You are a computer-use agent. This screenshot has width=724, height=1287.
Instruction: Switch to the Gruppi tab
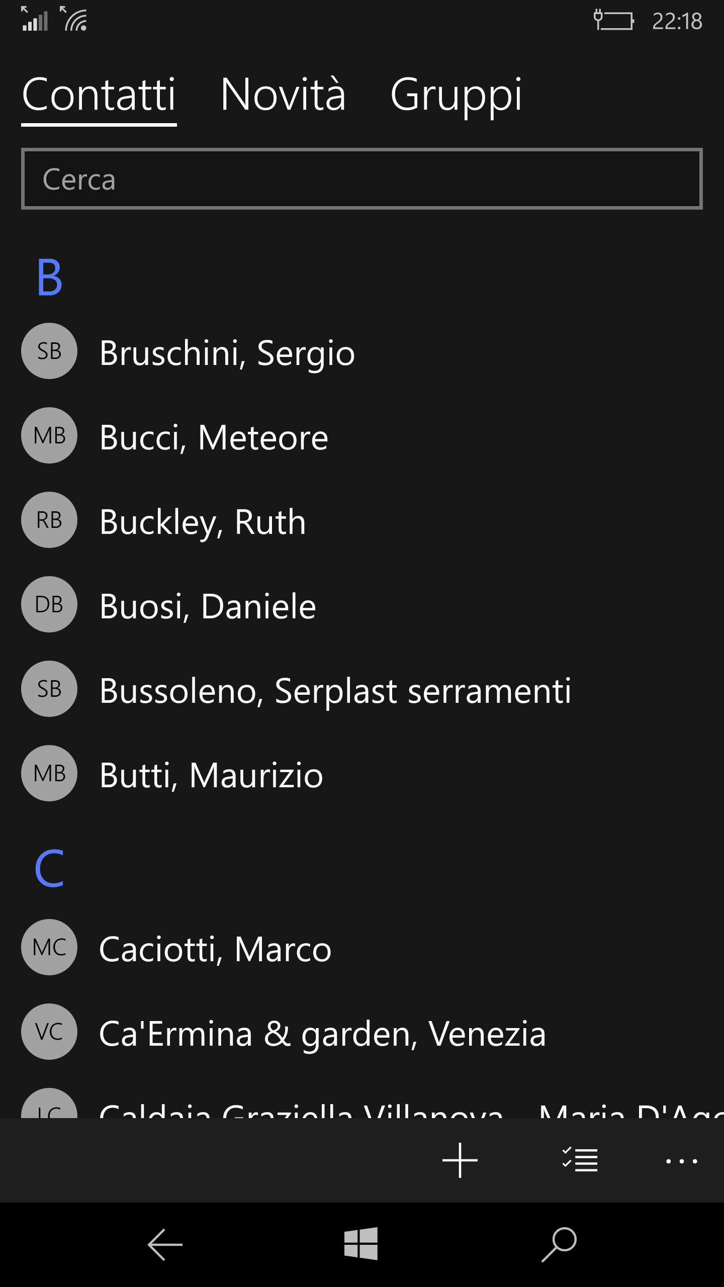coord(456,95)
